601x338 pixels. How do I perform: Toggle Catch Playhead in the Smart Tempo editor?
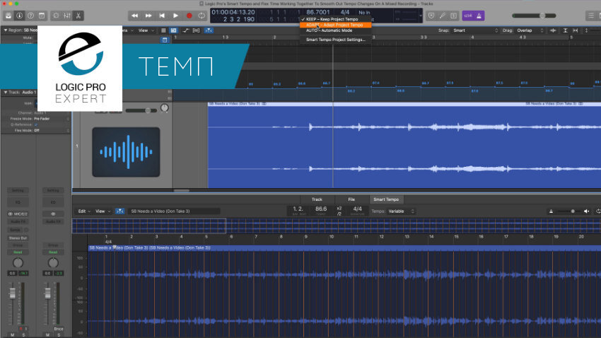click(120, 211)
